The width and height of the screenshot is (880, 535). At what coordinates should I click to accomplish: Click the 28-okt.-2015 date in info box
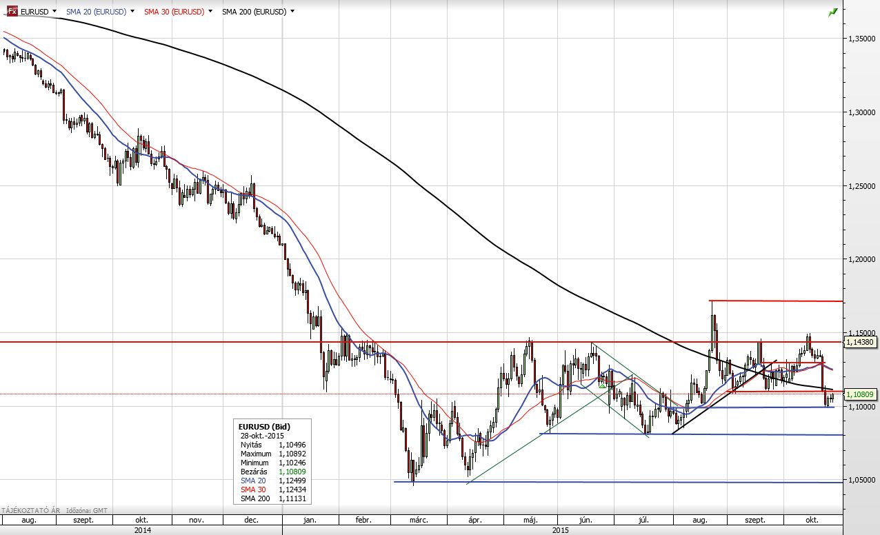coord(261,436)
